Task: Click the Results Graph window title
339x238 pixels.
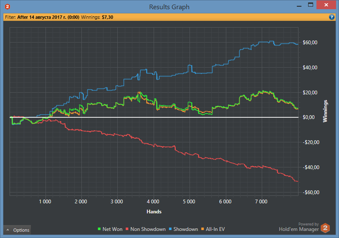Action: coord(169,7)
